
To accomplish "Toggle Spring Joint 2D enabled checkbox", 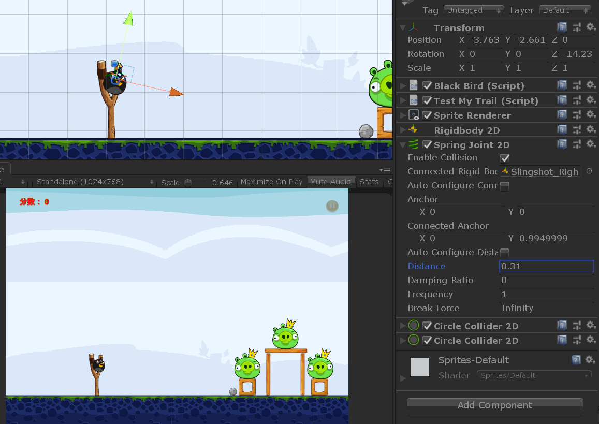I will 427,145.
